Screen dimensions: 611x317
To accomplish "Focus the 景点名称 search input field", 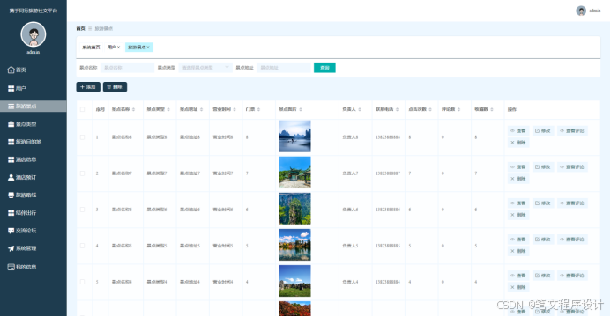I will coord(128,68).
